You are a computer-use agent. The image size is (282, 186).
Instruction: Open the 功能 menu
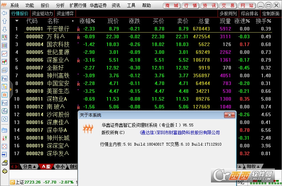(29, 5)
